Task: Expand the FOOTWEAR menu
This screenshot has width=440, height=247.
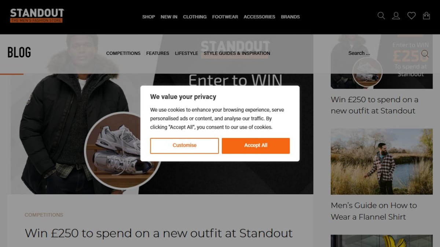Action: pos(225,17)
